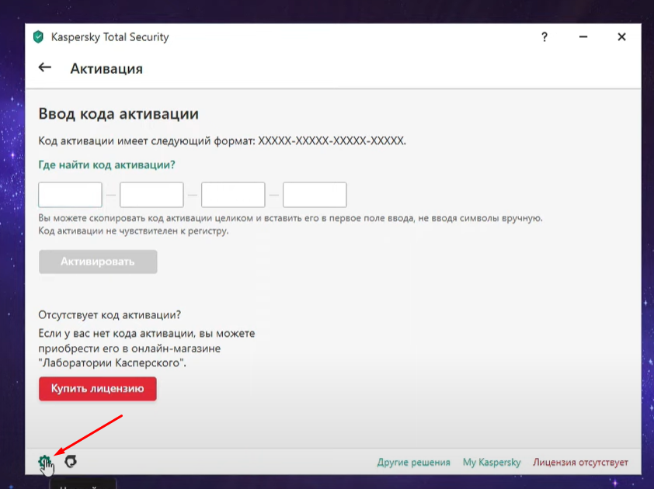Image resolution: width=654 pixels, height=489 pixels.
Task: Open the Support headset icon
Action: pyautogui.click(x=71, y=462)
